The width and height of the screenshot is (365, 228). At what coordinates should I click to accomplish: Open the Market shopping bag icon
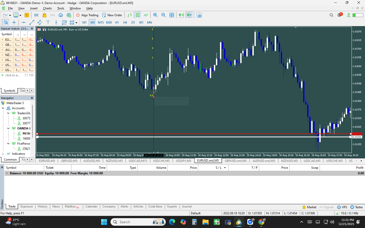click(x=44, y=15)
